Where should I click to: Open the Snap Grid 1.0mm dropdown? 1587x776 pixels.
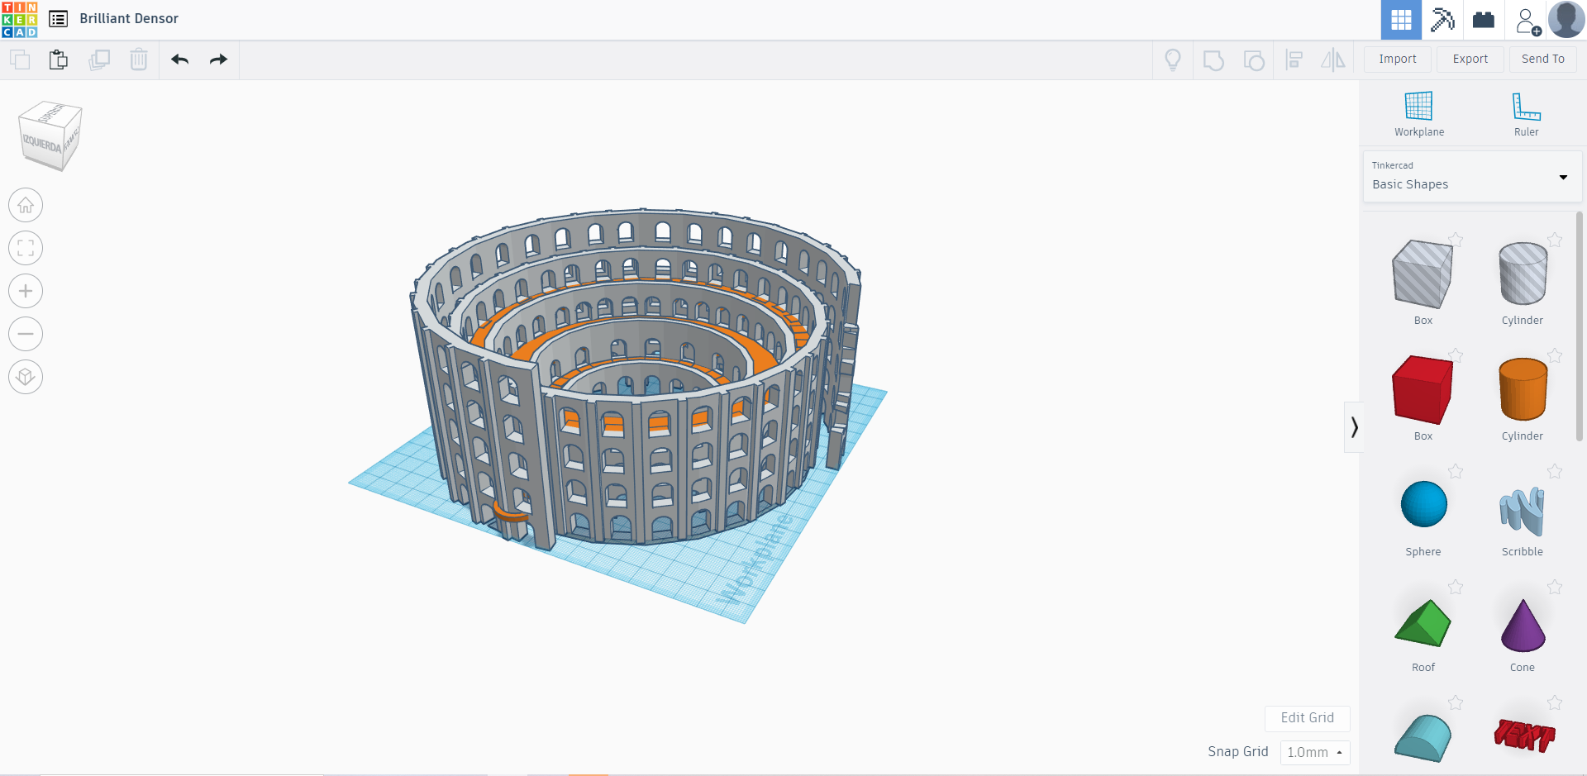(1314, 752)
